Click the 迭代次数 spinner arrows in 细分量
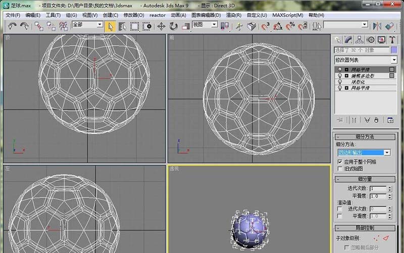 389,188
